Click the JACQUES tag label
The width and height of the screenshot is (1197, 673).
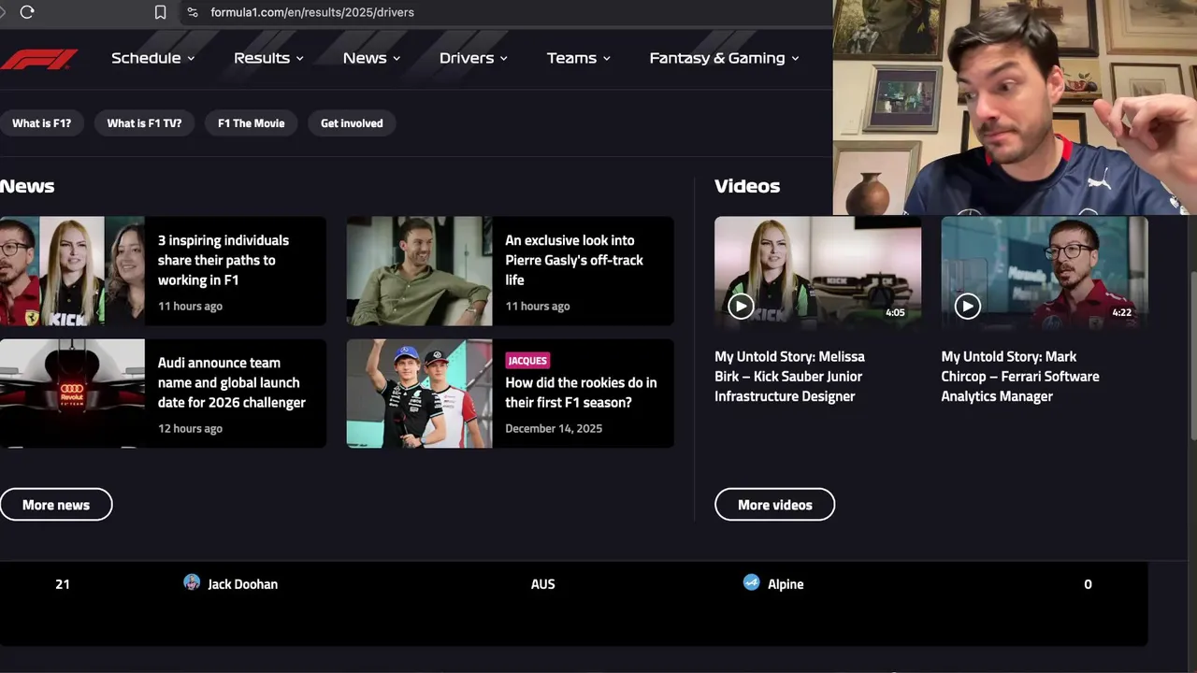[527, 361]
